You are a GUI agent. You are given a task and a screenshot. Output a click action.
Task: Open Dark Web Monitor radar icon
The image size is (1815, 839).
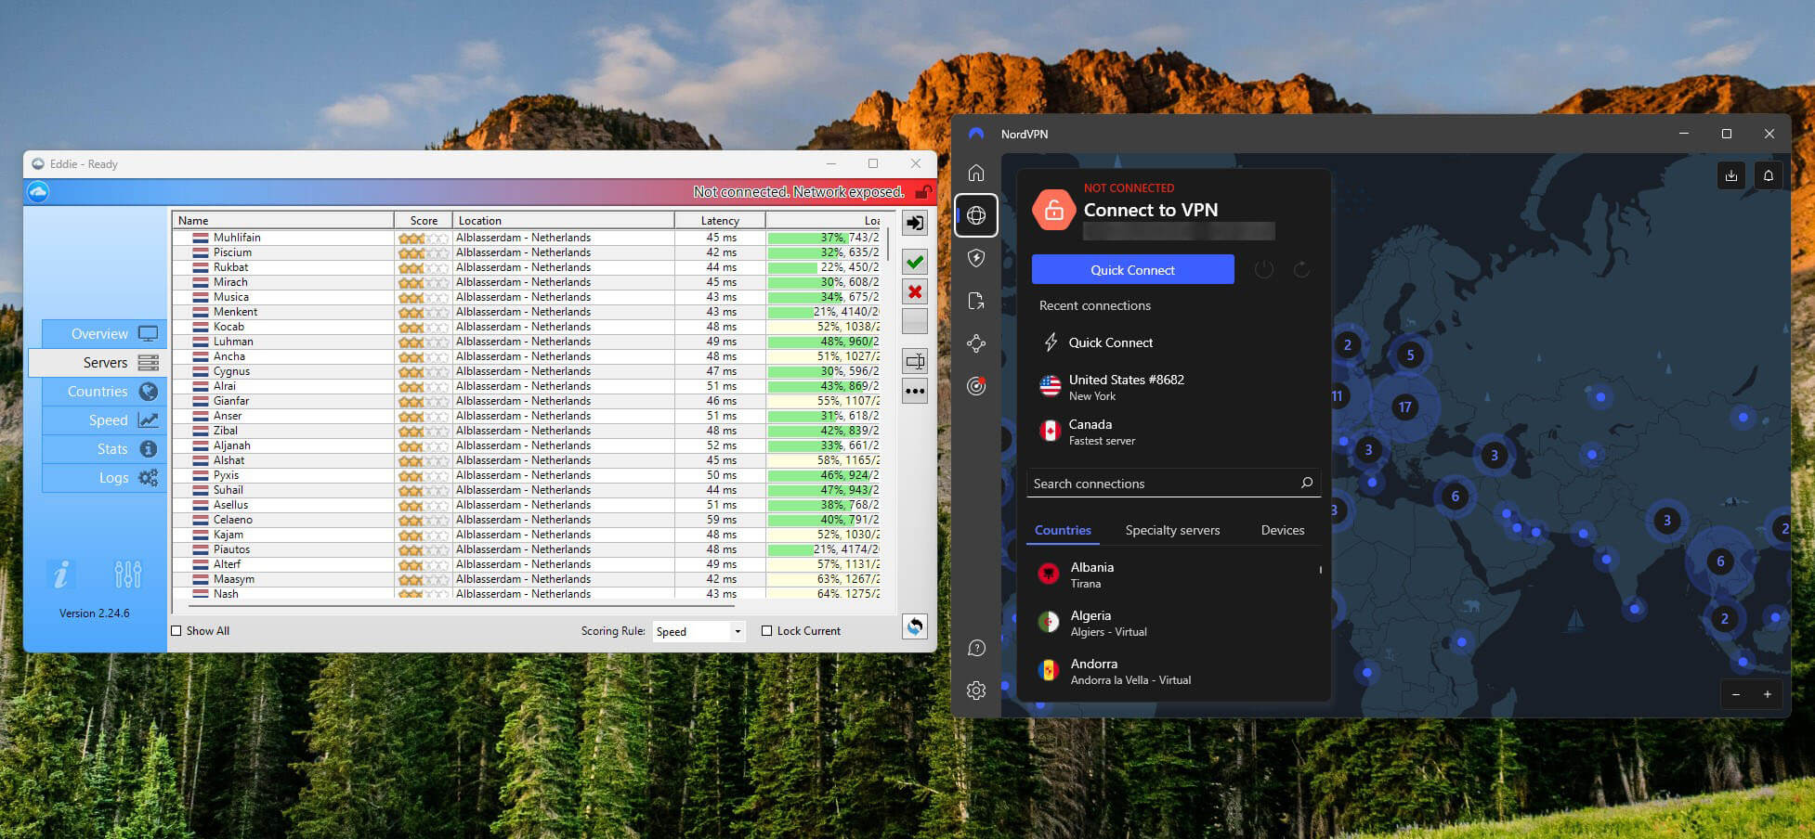(x=976, y=387)
